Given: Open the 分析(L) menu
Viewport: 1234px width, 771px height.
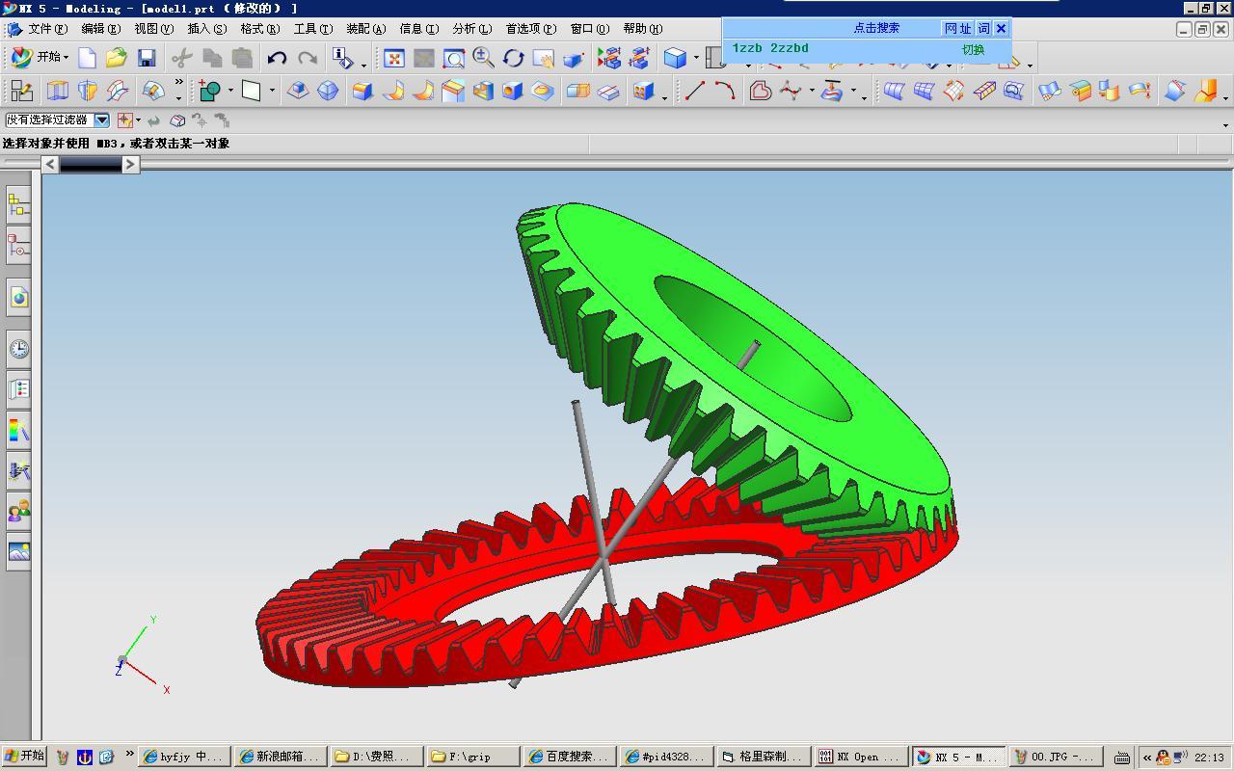Looking at the screenshot, I should pos(472,29).
